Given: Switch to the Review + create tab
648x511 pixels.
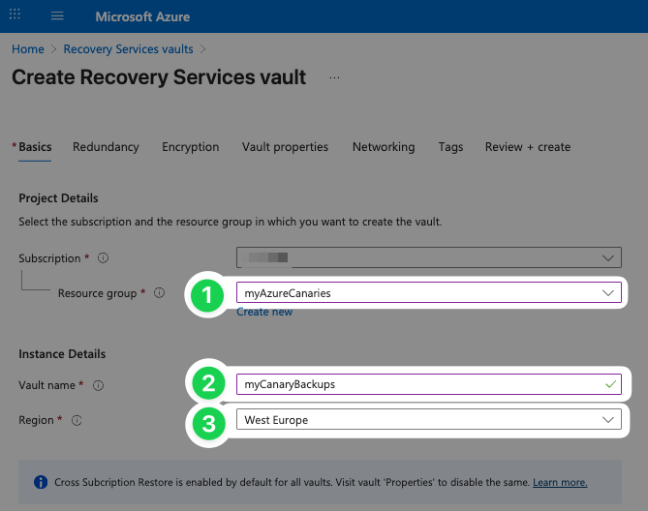Looking at the screenshot, I should (527, 147).
